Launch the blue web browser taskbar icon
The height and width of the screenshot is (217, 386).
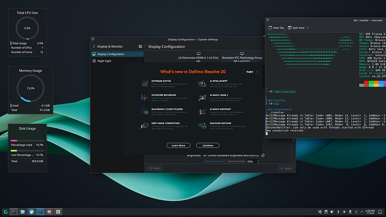pos(31,211)
